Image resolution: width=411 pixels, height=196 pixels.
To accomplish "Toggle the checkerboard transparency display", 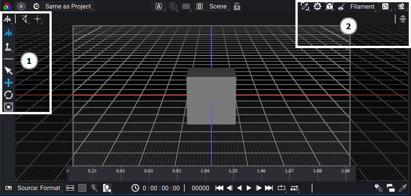I will (x=83, y=188).
